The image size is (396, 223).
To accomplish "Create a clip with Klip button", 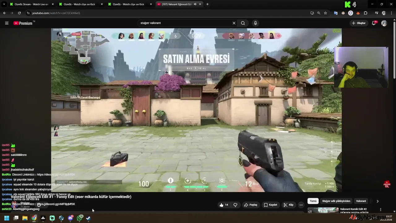I will tap(288, 205).
